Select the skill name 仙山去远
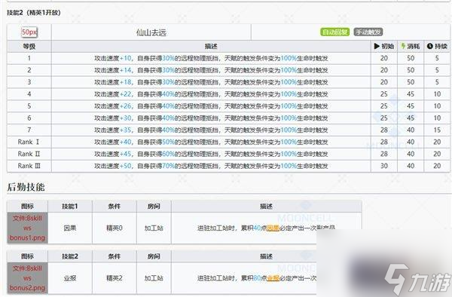 coord(151,32)
